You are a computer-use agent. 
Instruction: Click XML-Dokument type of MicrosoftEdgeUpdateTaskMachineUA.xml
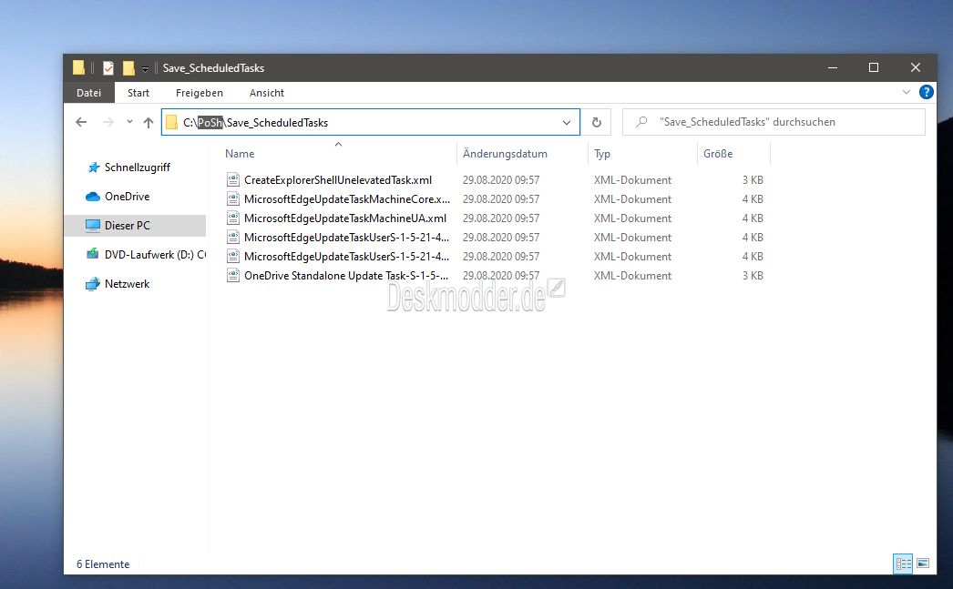632,218
